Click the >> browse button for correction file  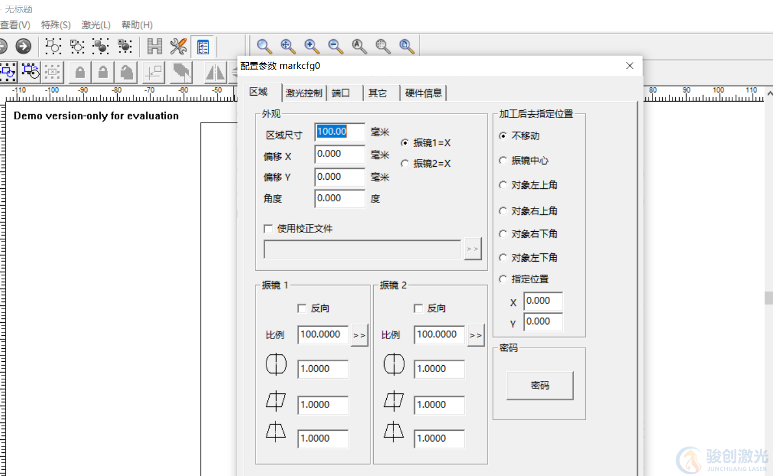point(473,249)
